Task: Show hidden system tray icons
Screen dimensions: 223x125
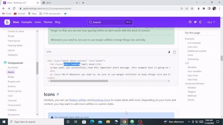Action: [189, 122]
